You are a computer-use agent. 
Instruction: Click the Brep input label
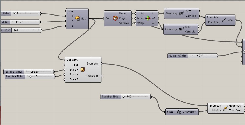(108, 18)
